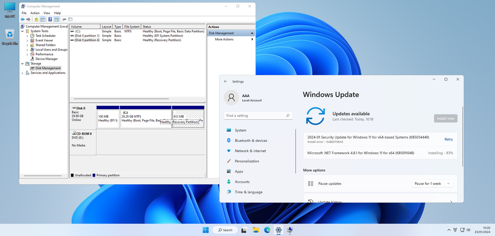This screenshot has width=495, height=236.
Task: Expand Services and Applications node arrow
Action: tap(22, 73)
